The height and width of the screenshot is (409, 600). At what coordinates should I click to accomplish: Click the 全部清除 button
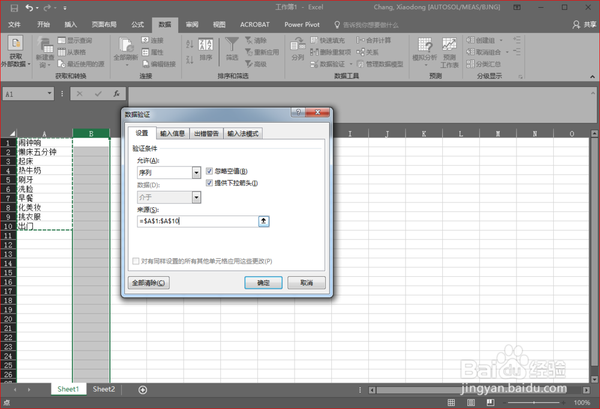point(148,282)
